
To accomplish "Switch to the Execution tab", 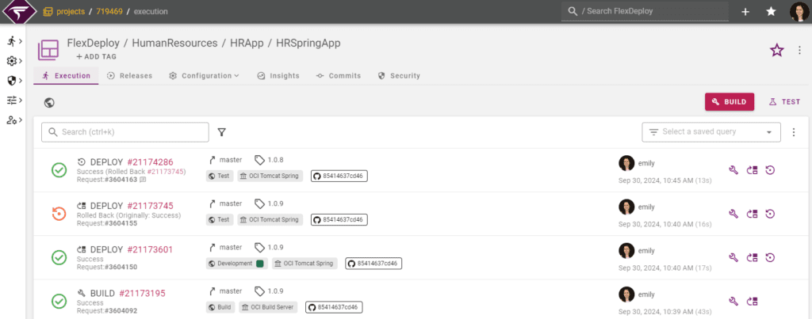I will [x=66, y=75].
